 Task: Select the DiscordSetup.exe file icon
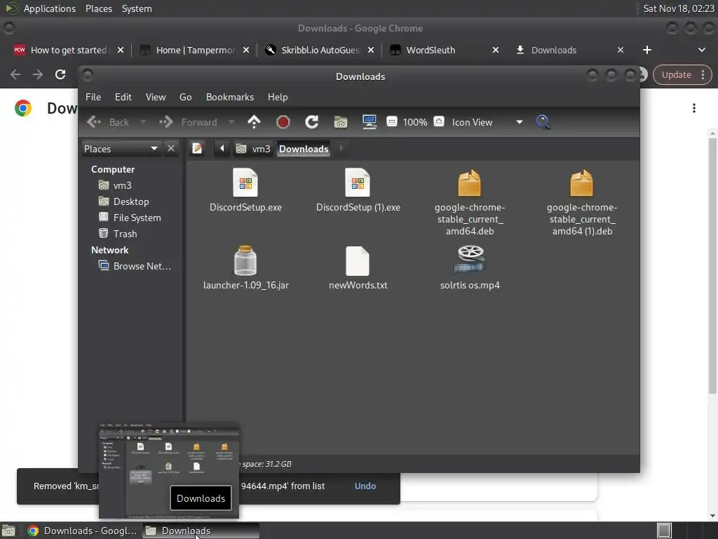point(245,182)
